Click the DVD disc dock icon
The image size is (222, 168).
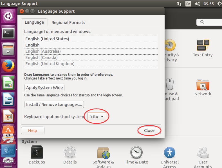[x=8, y=162]
